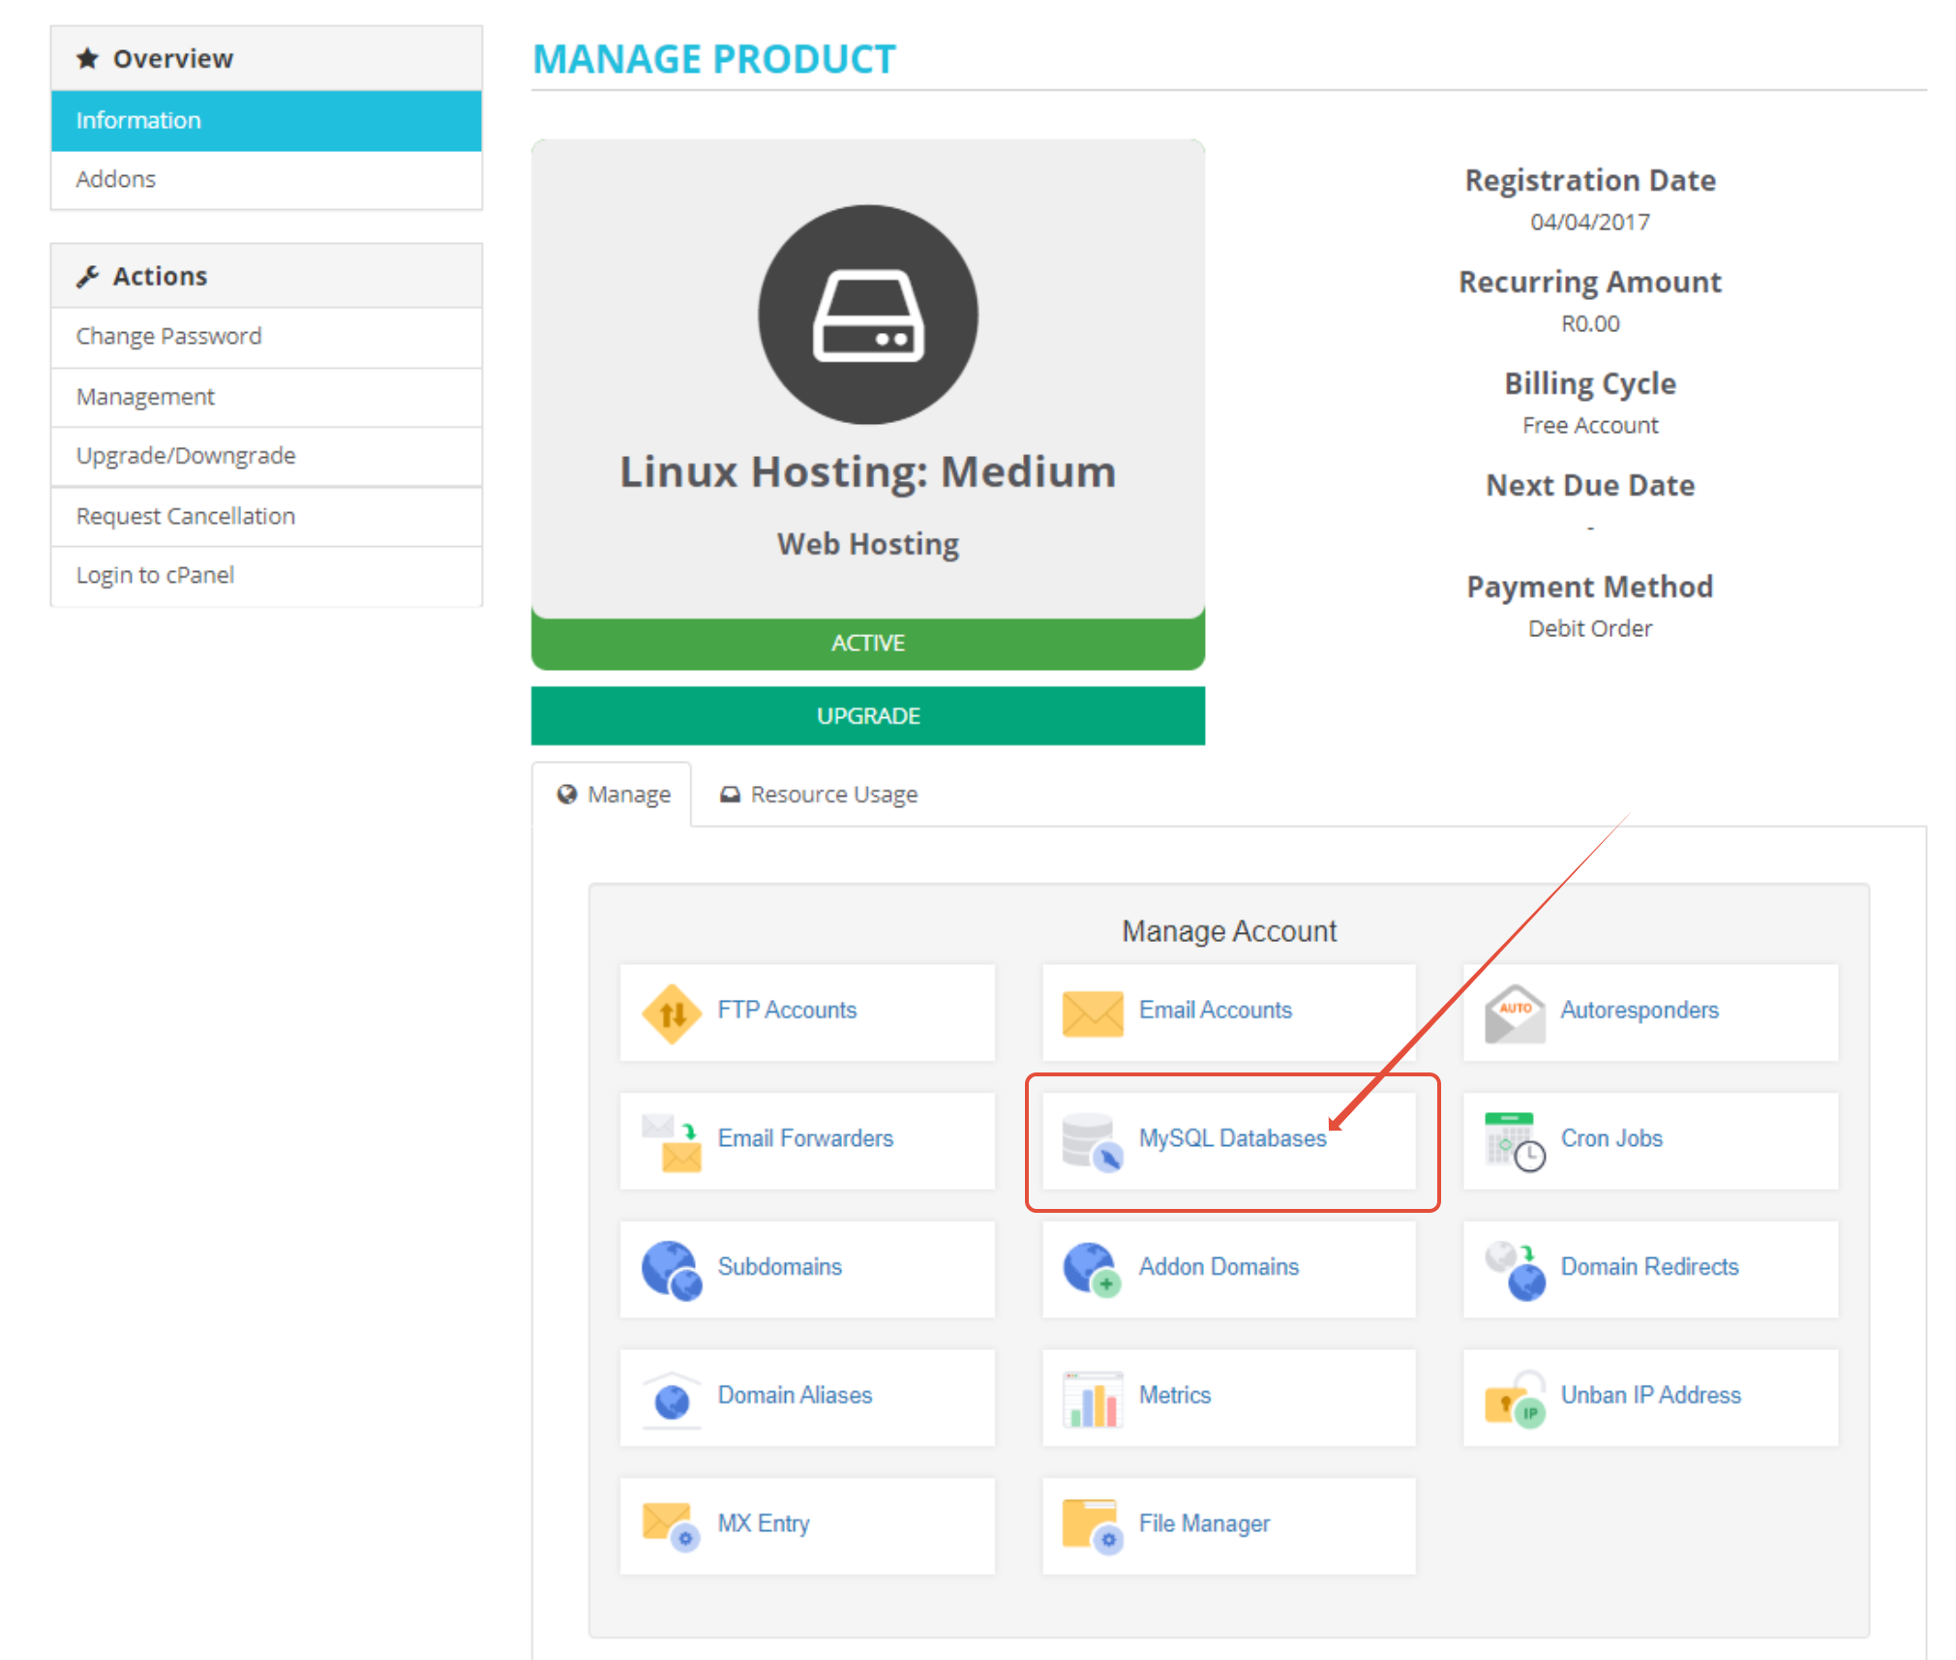
Task: Click the Email Accounts envelope icon
Action: tap(1092, 1013)
